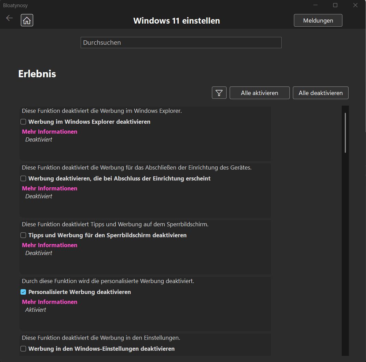Click Deaktiviert status under Sperrbildschirm option
Screen dimensions: 366x362
(x=39, y=253)
